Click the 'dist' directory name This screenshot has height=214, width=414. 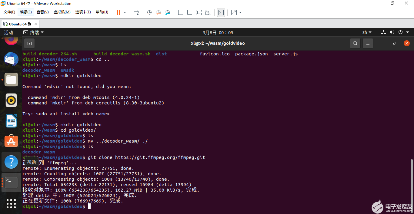(162, 54)
